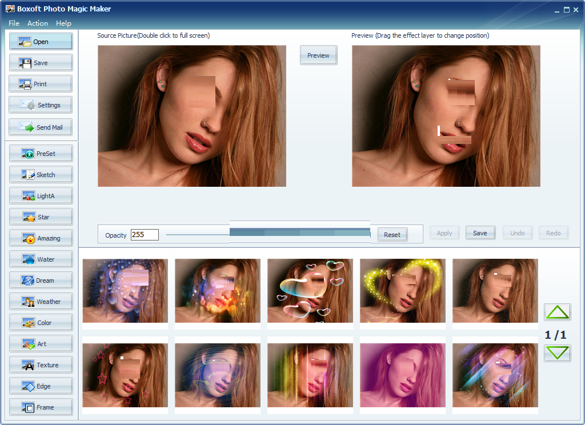The width and height of the screenshot is (585, 425).
Task: Select the Frame effects category
Action: [41, 407]
